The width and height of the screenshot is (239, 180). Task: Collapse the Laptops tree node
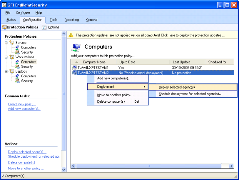pyautogui.click(x=6, y=72)
